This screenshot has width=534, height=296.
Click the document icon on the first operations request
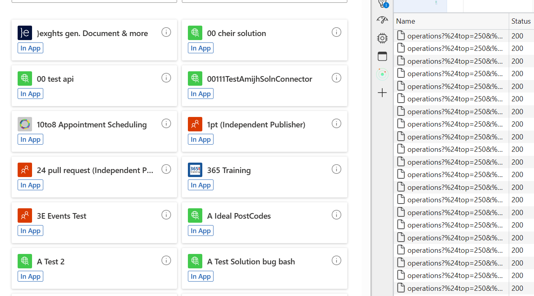(x=401, y=36)
